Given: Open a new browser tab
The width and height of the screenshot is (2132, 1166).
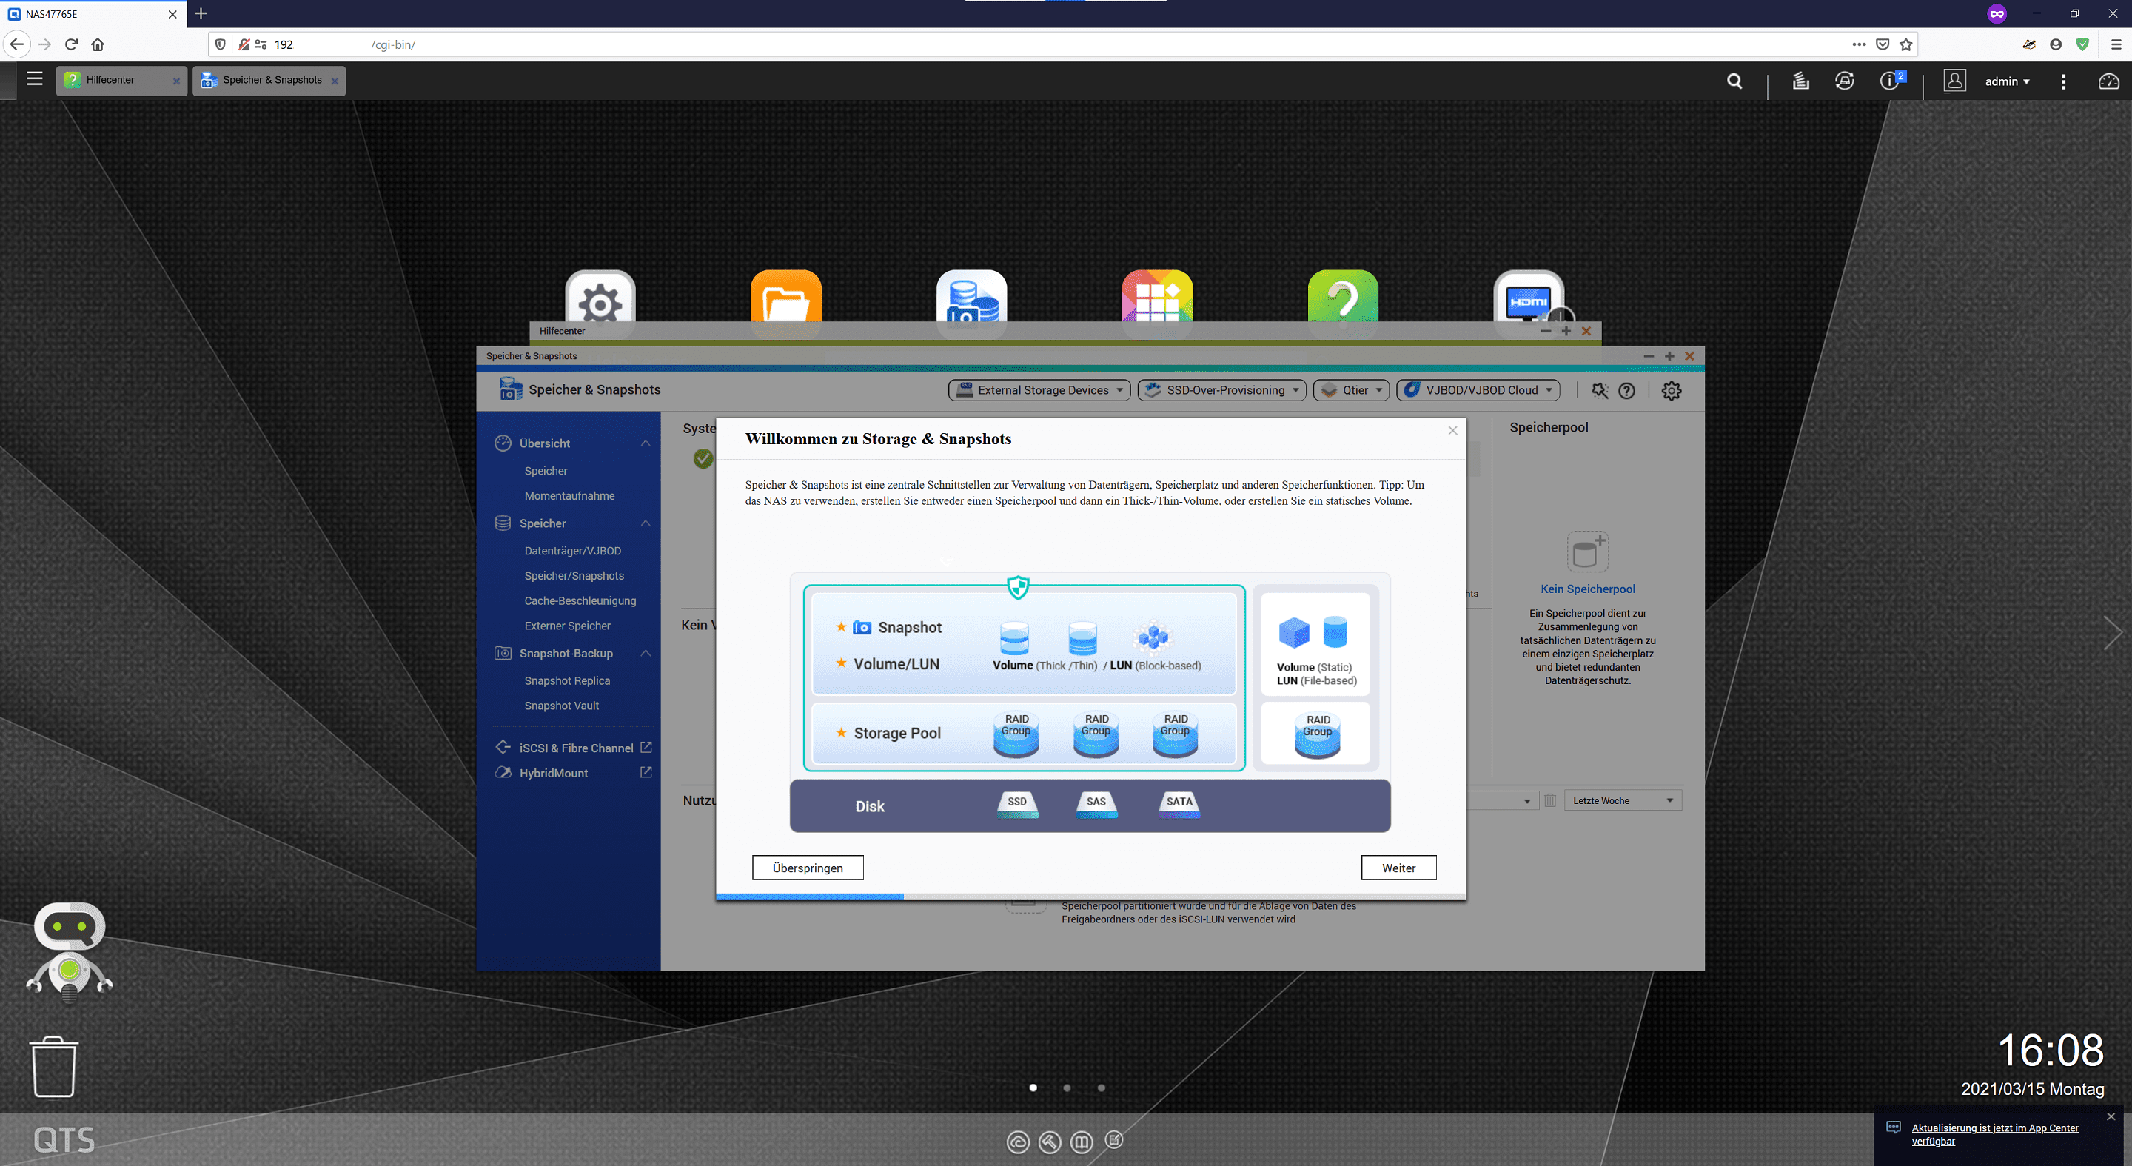Looking at the screenshot, I should point(201,13).
